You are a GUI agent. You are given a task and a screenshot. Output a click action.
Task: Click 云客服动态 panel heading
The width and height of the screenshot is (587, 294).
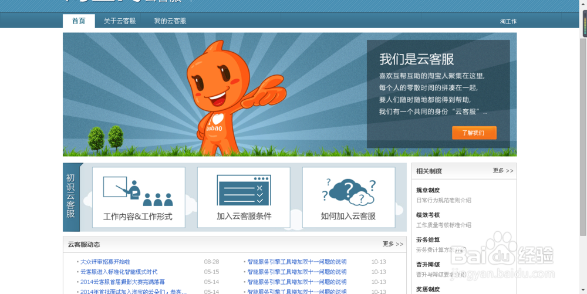tap(84, 244)
